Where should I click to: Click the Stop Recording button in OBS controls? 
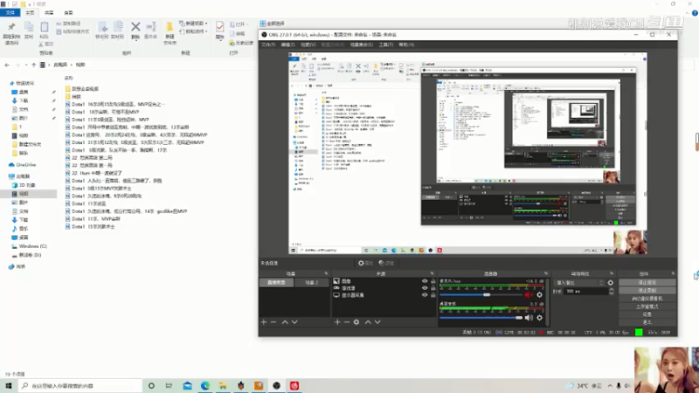tap(647, 291)
